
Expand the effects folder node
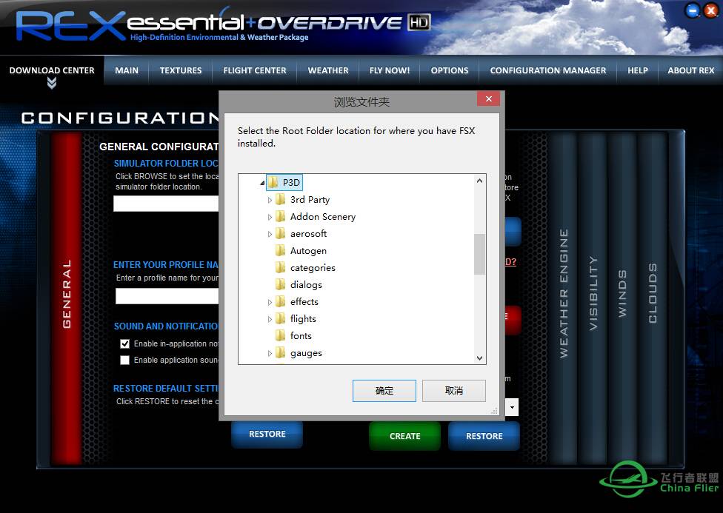[270, 302]
